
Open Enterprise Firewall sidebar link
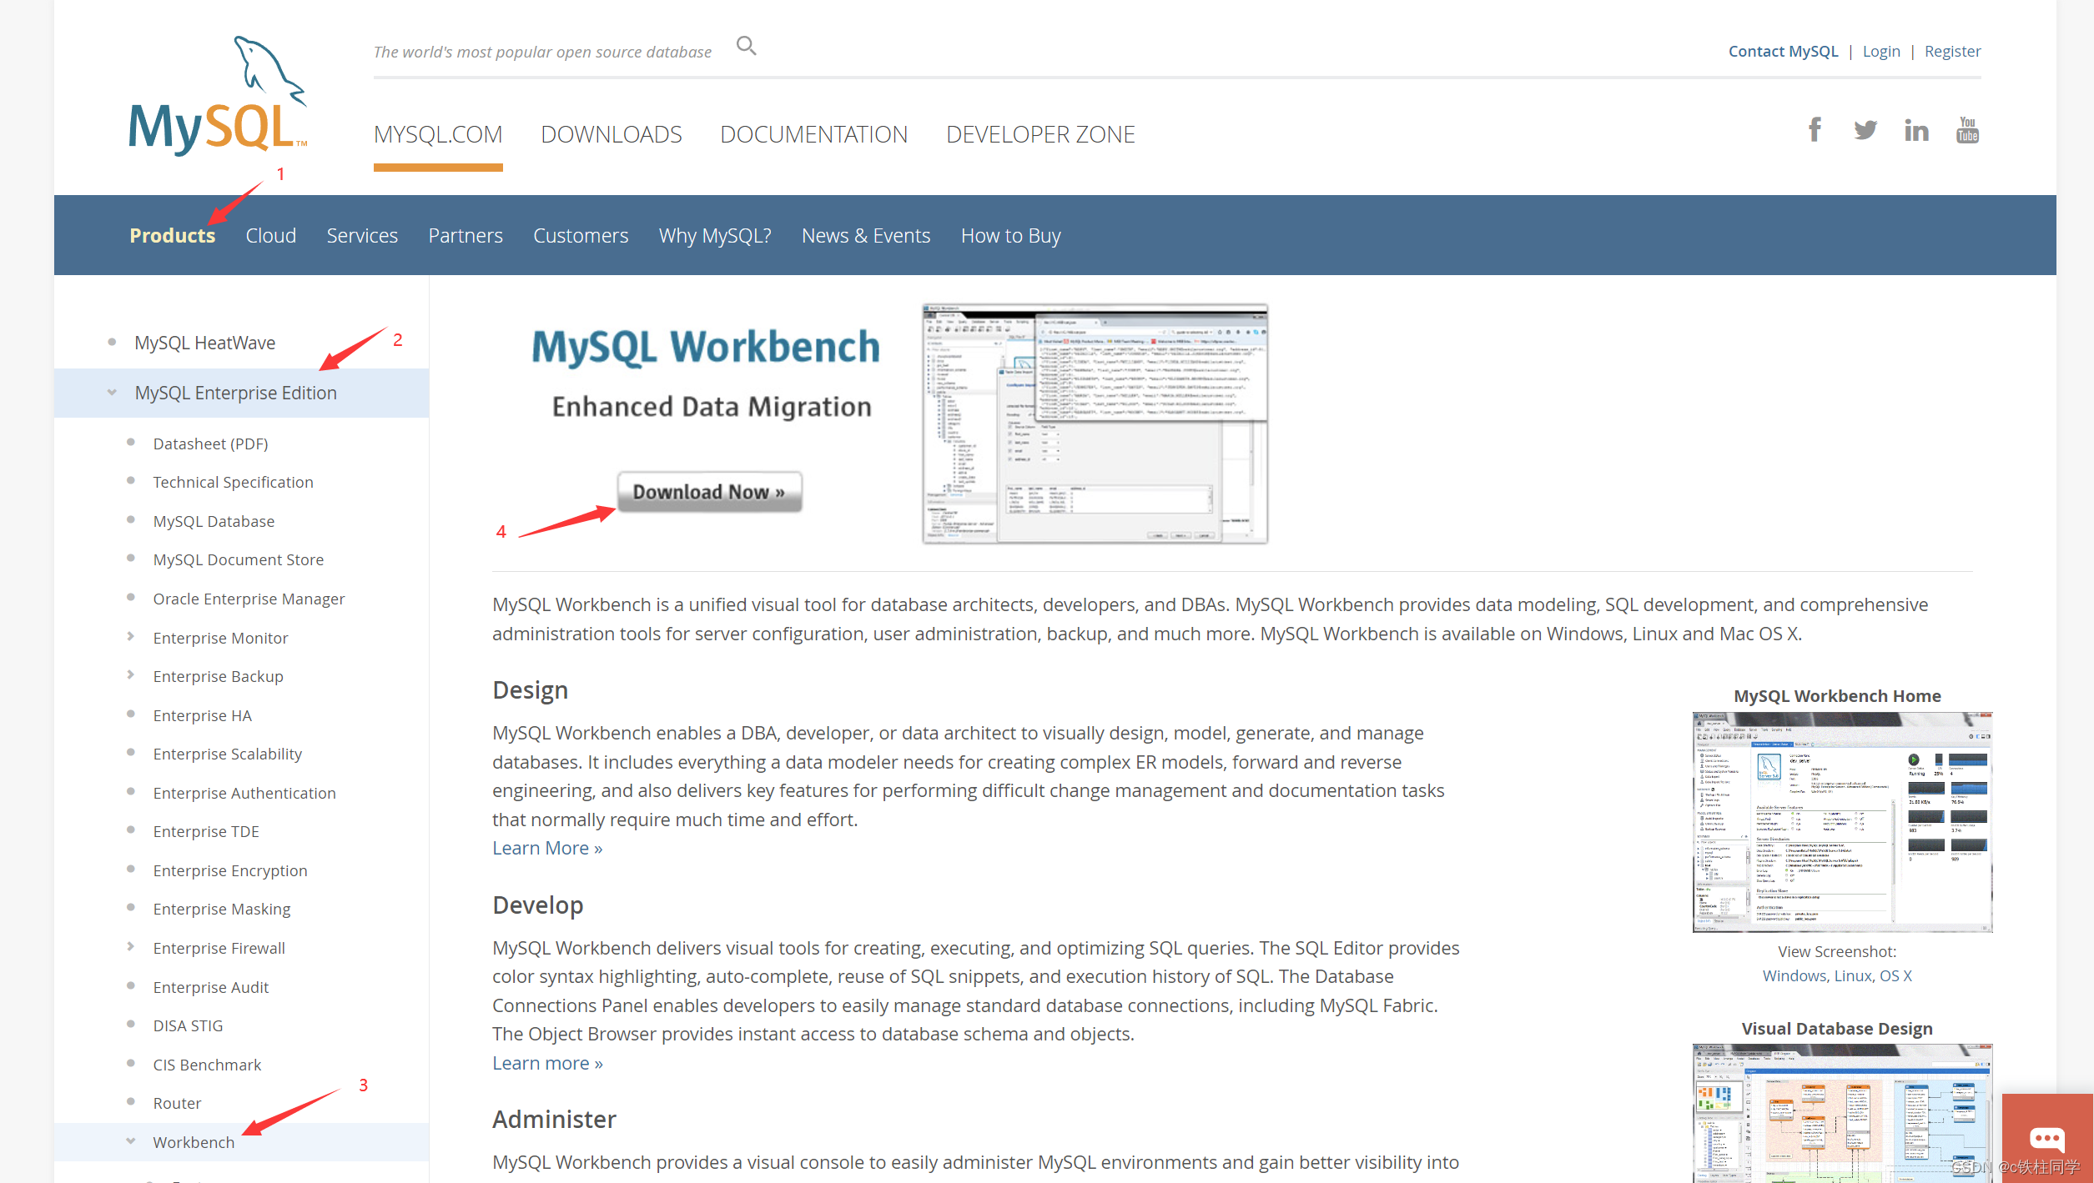coord(219,948)
